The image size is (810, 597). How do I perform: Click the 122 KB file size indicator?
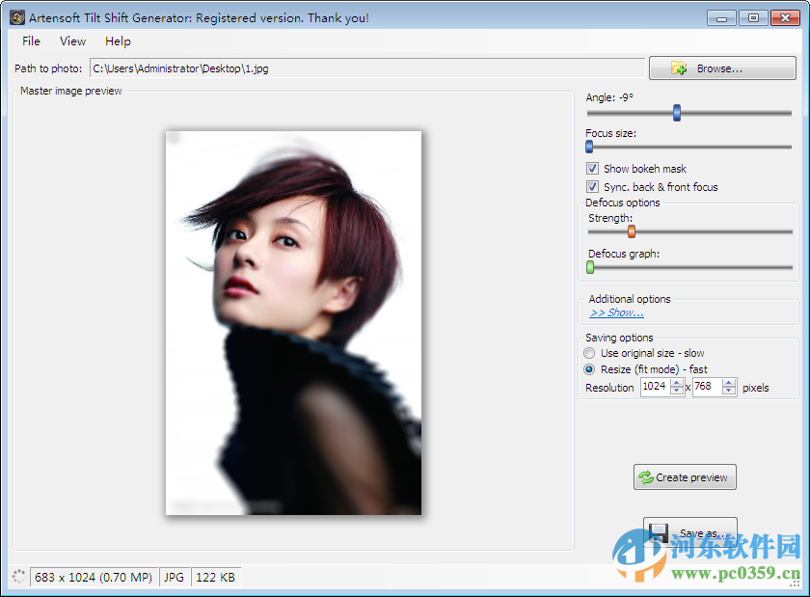pos(215,577)
